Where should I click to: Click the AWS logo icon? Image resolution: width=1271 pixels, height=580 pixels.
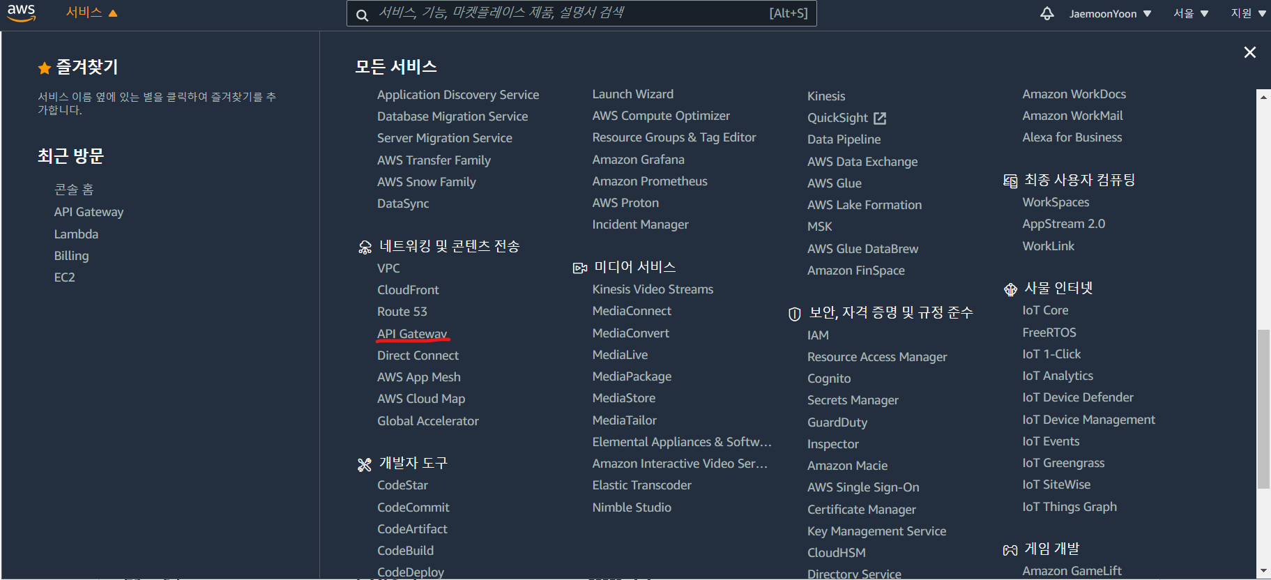pos(22,13)
